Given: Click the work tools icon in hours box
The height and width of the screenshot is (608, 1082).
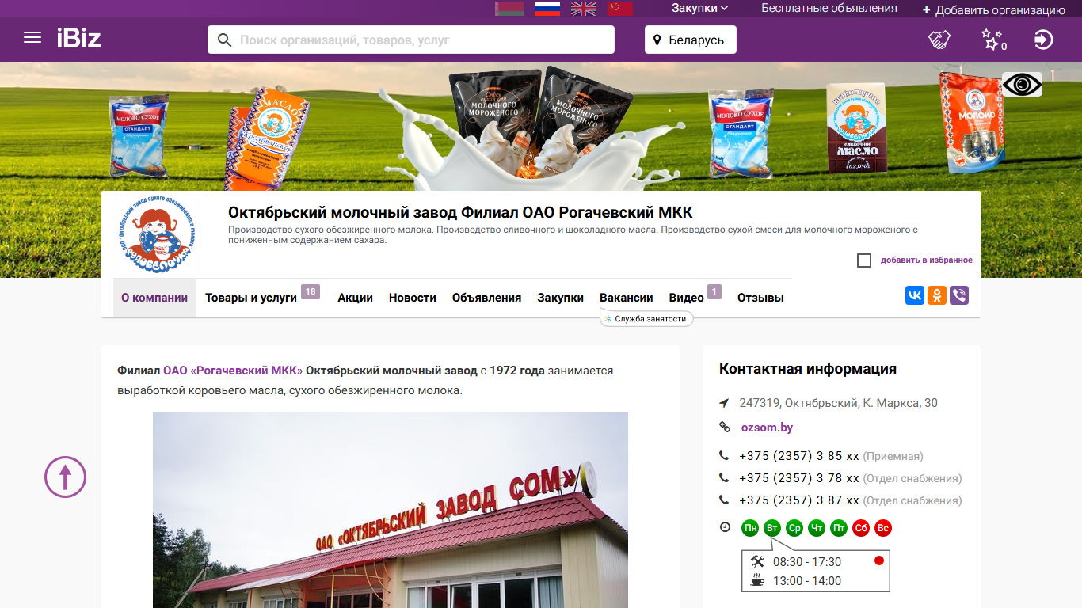Looking at the screenshot, I should (x=757, y=561).
